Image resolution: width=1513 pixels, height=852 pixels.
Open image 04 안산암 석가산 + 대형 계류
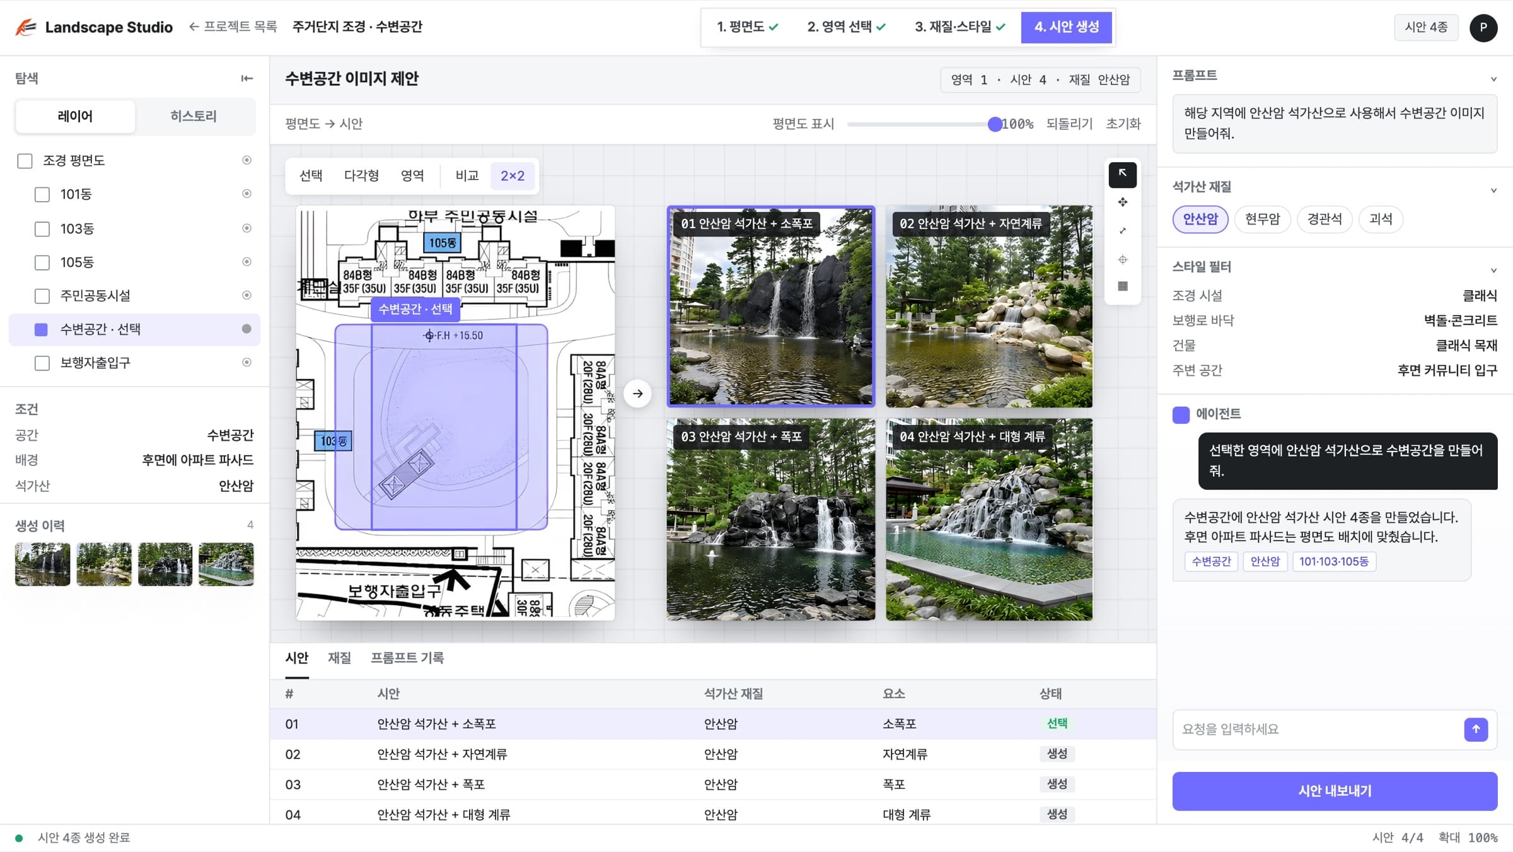[989, 519]
